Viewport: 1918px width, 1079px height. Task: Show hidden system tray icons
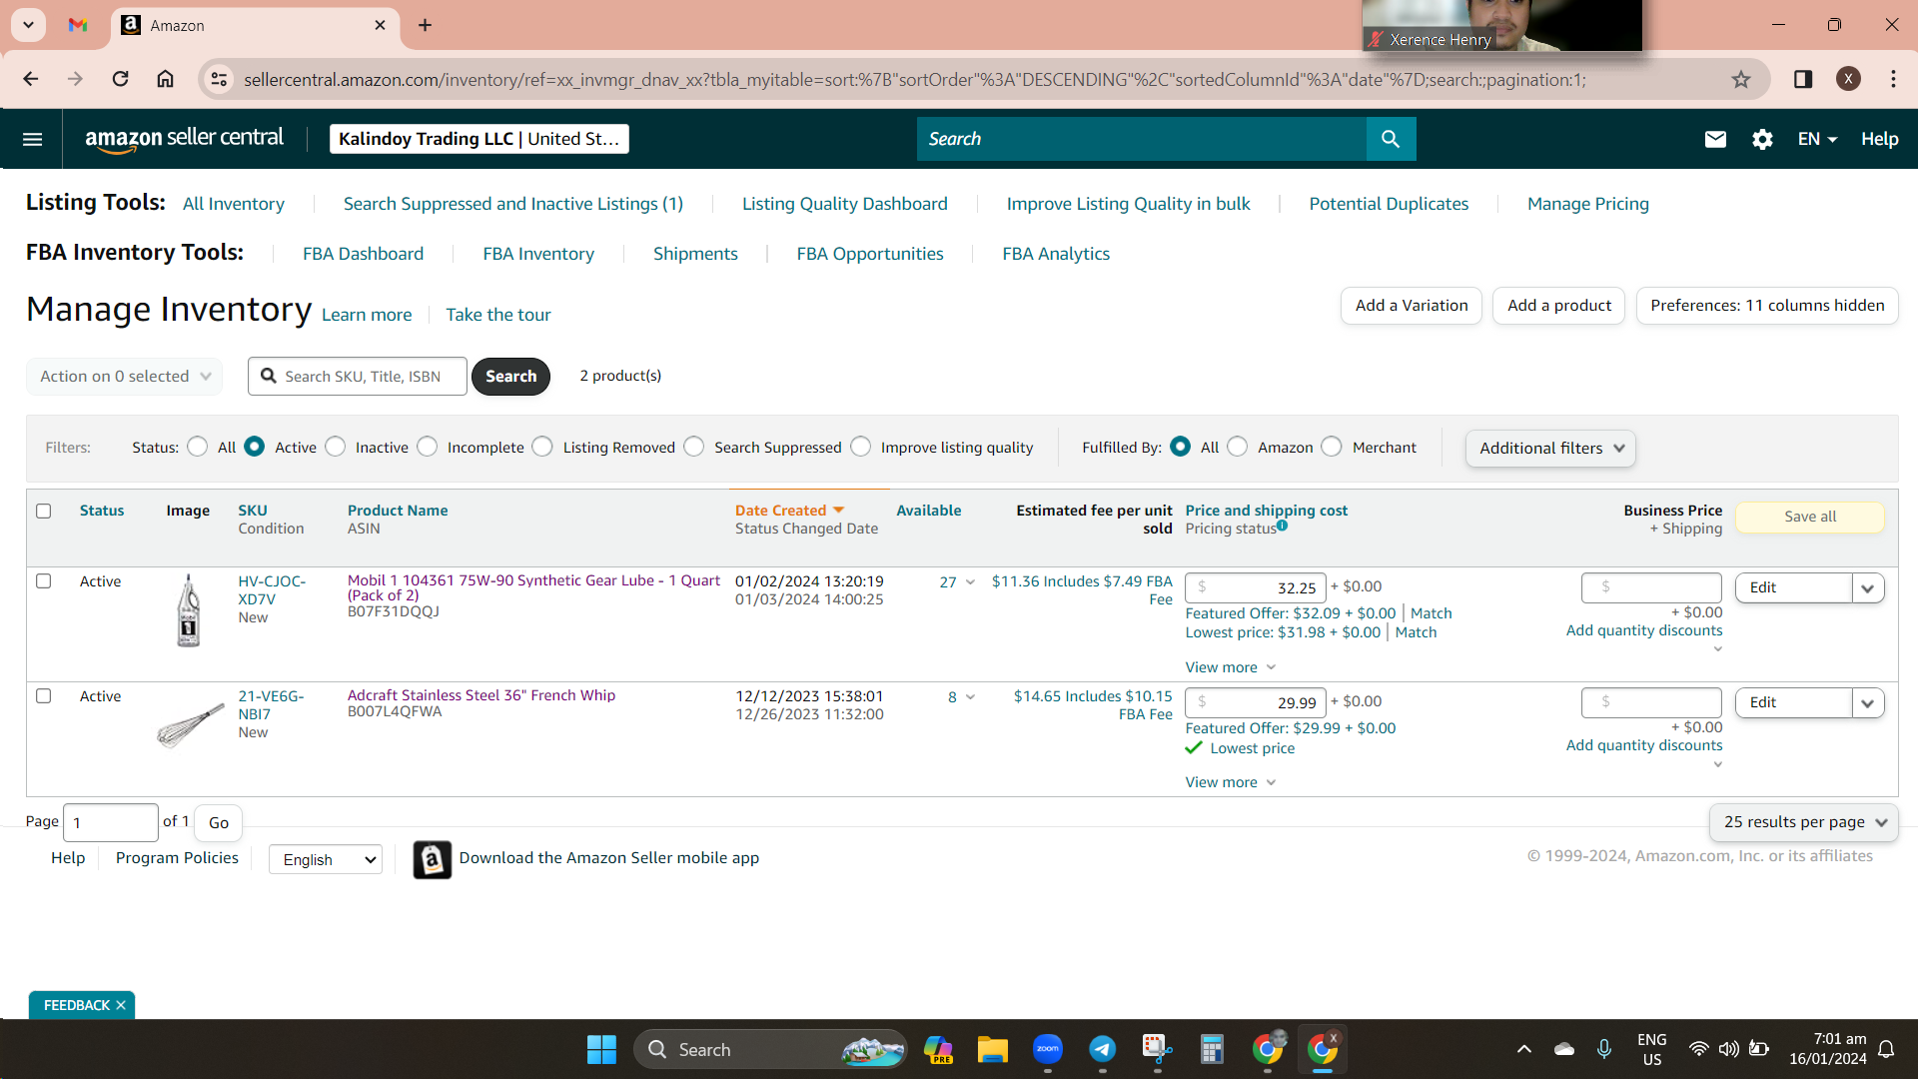click(x=1523, y=1049)
